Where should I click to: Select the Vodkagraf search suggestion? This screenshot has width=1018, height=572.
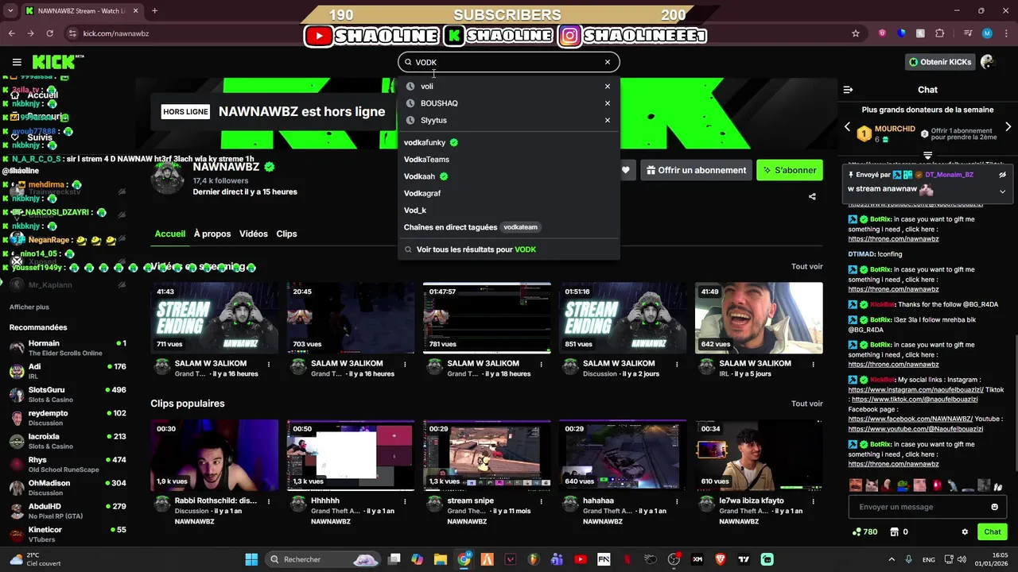[x=509, y=193]
